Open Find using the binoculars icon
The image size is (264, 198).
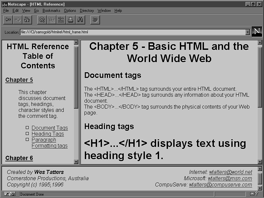[80, 20]
